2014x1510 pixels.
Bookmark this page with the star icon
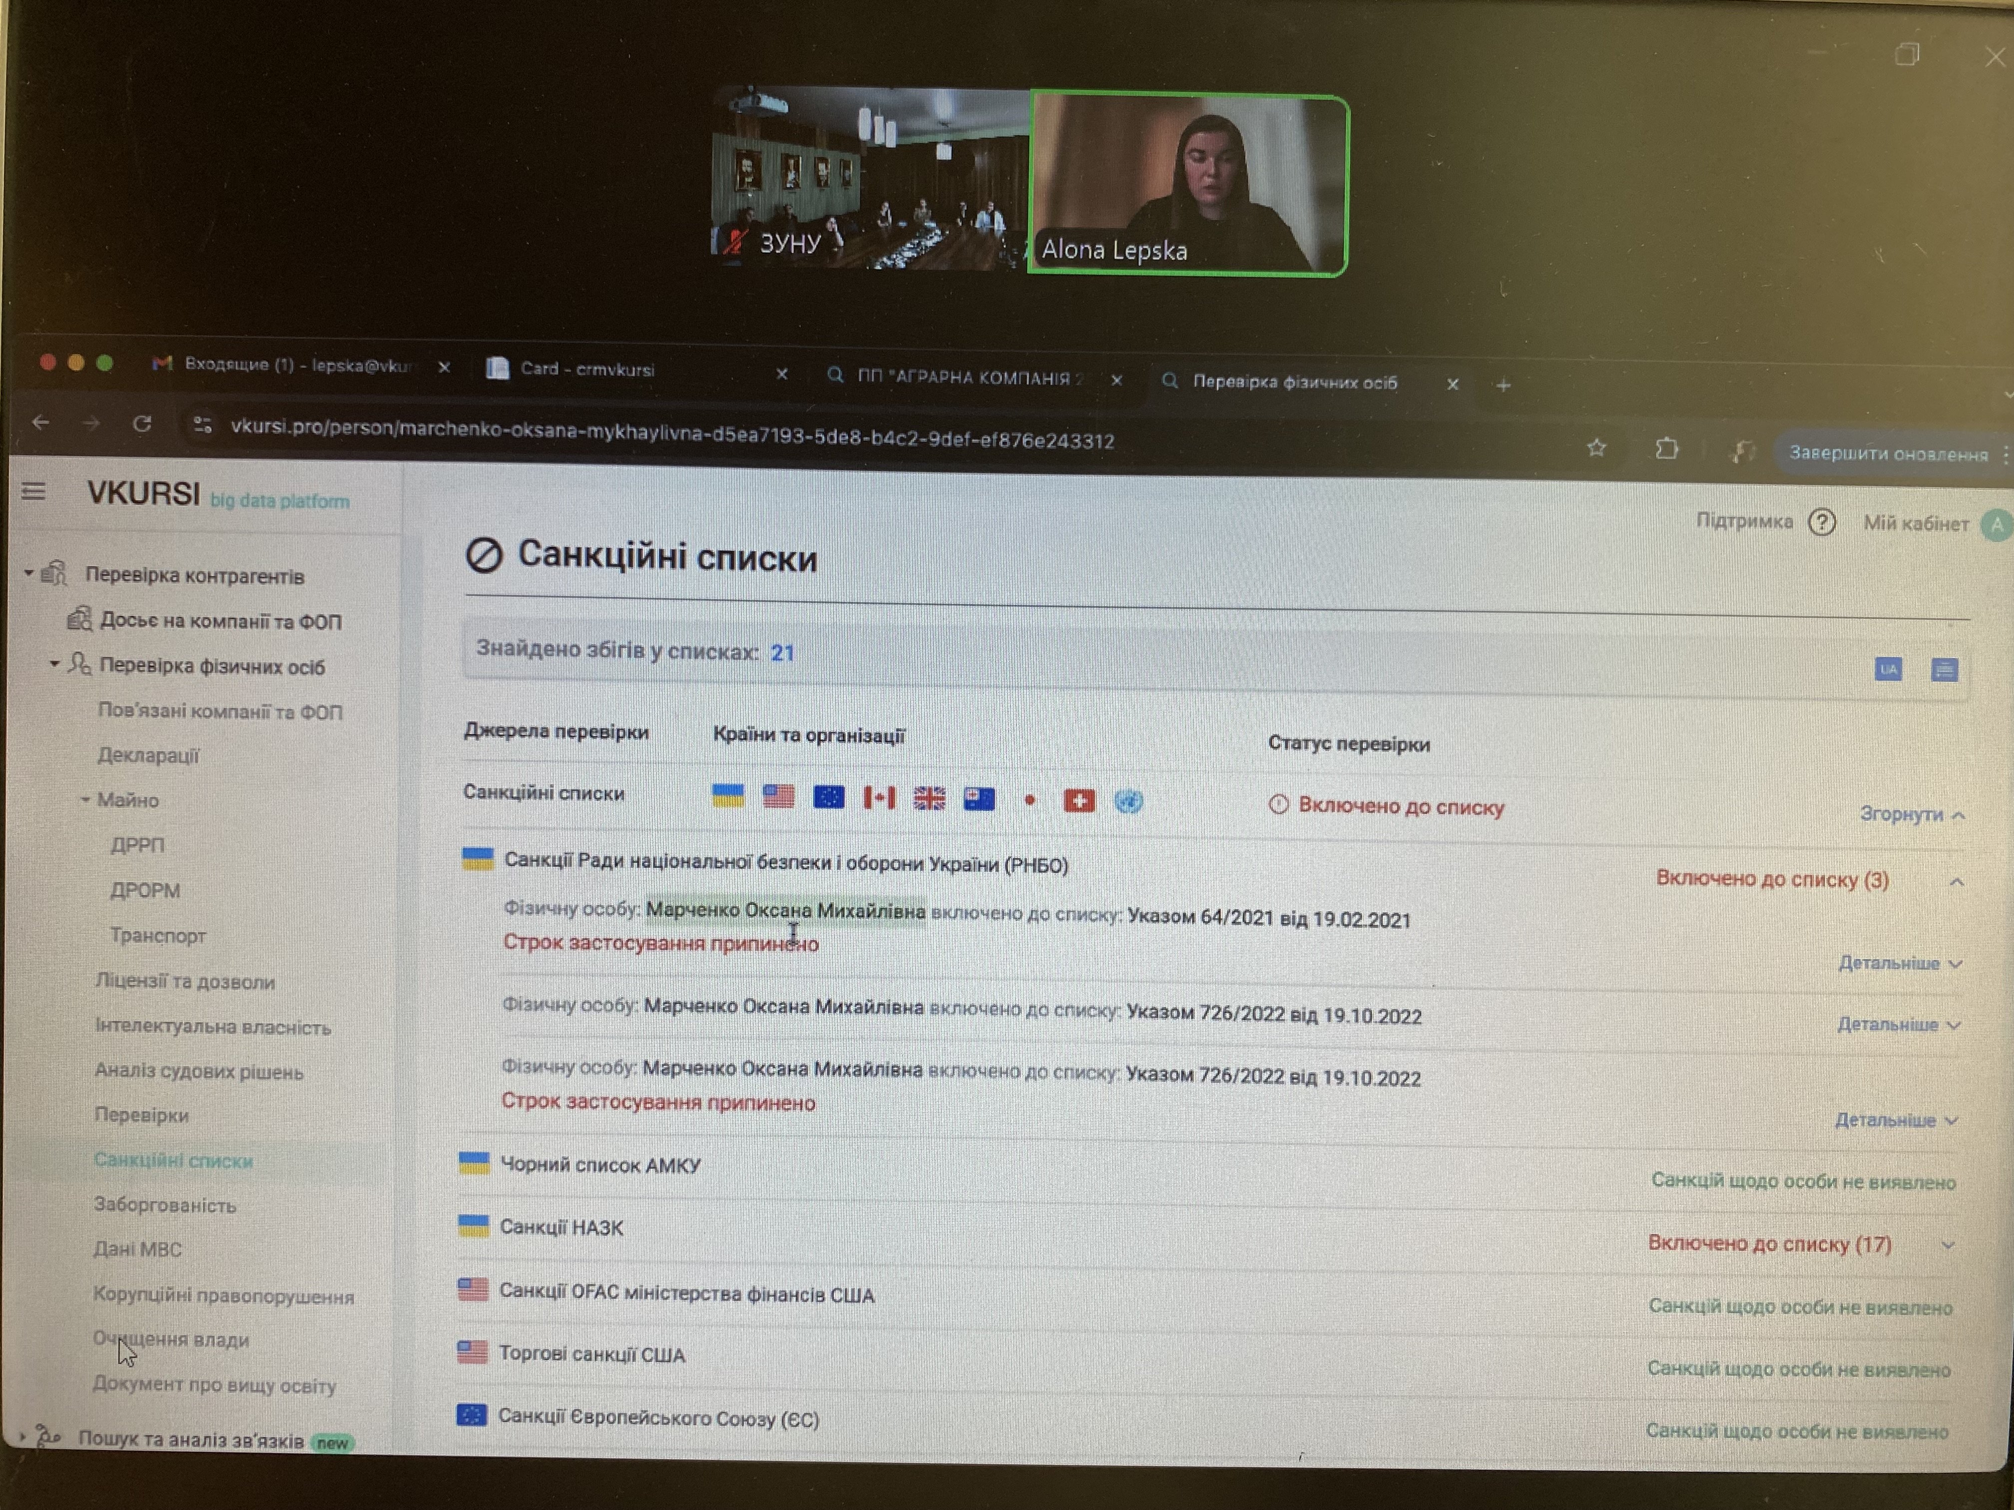point(1596,448)
